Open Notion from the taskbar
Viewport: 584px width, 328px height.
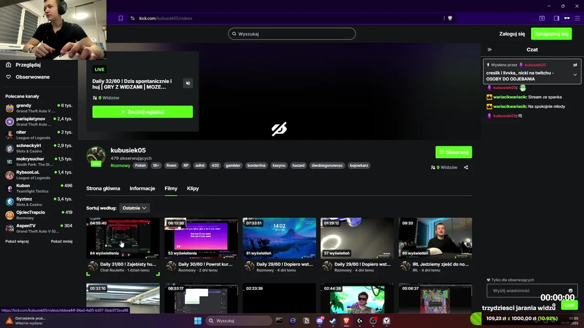tap(306, 321)
